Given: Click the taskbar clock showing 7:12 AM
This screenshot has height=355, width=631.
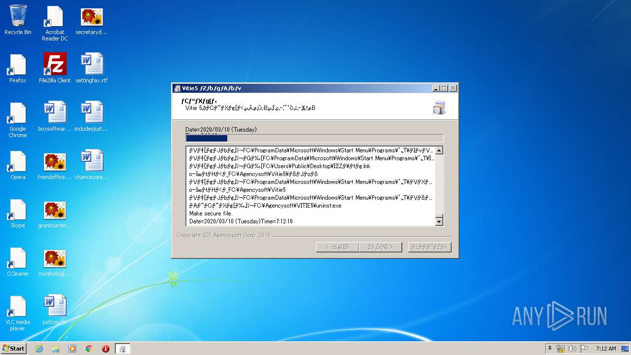Looking at the screenshot, I should tap(606, 349).
